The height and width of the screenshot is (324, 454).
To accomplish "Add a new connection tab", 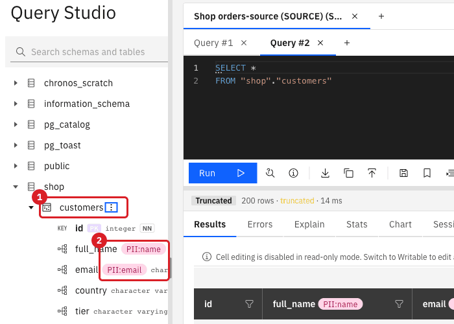I will [381, 16].
